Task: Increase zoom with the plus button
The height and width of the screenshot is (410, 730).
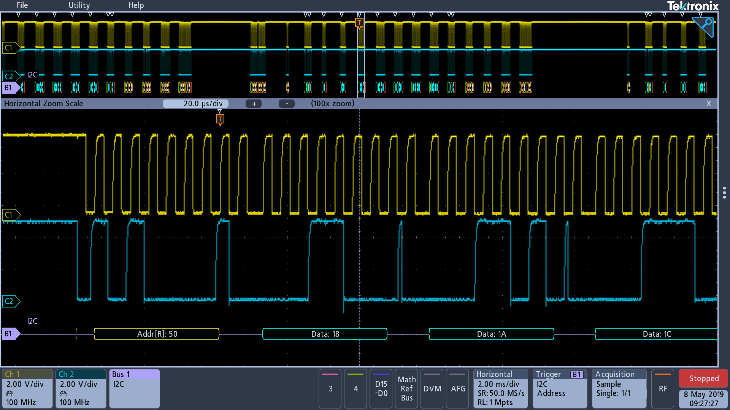Action: pos(254,104)
